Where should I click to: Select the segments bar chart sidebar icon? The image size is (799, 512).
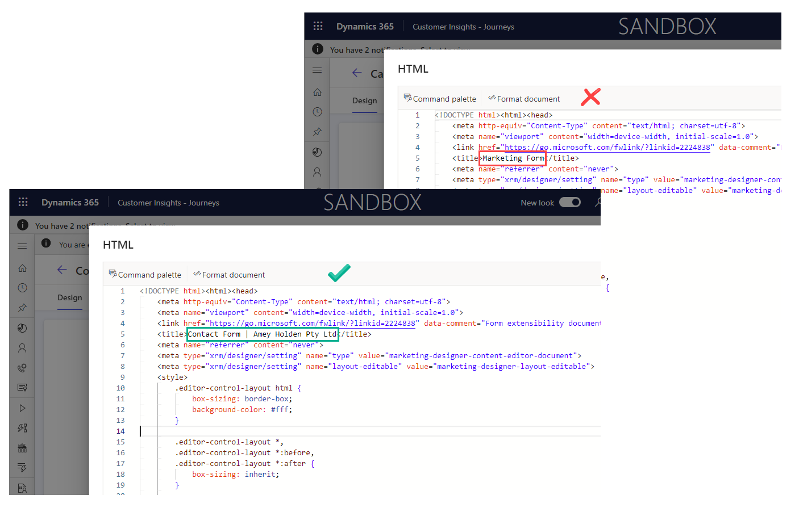pos(22,447)
